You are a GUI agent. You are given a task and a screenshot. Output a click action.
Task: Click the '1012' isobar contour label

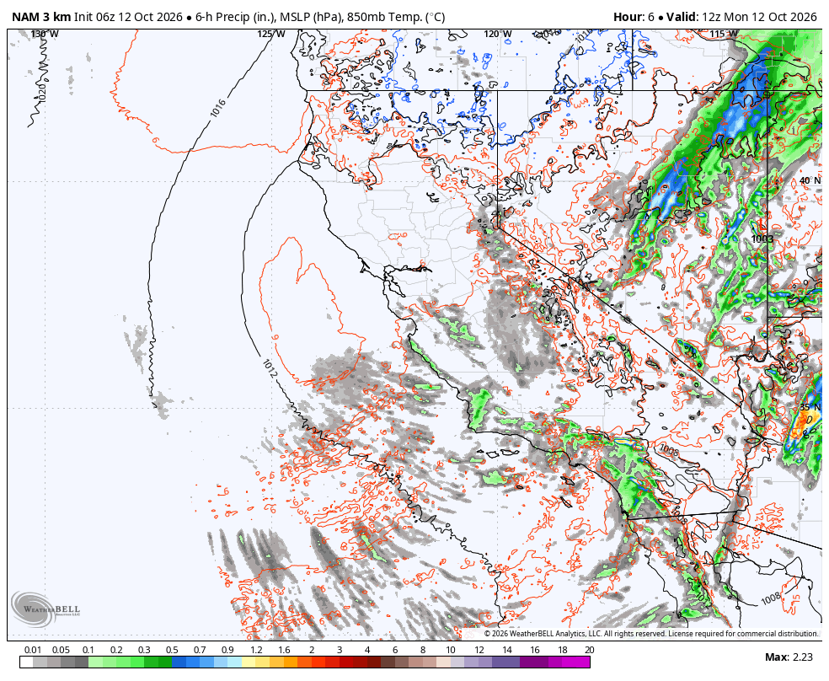coord(270,368)
